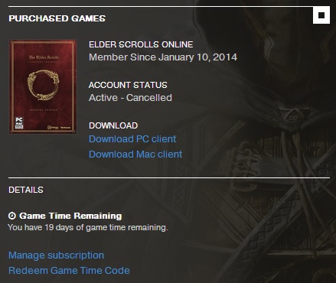Select the Elder Scrolls Online game cover thumbnail
This screenshot has height=283, width=336.
[43, 86]
